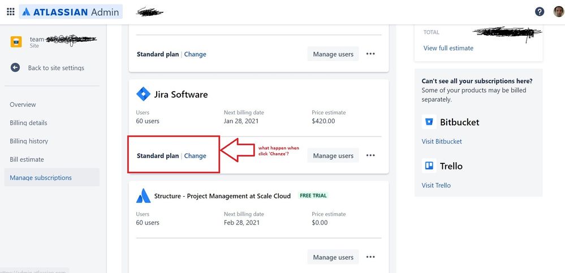Click the Jira Software diamond icon
Screen dimensions: 565x273
pos(143,94)
